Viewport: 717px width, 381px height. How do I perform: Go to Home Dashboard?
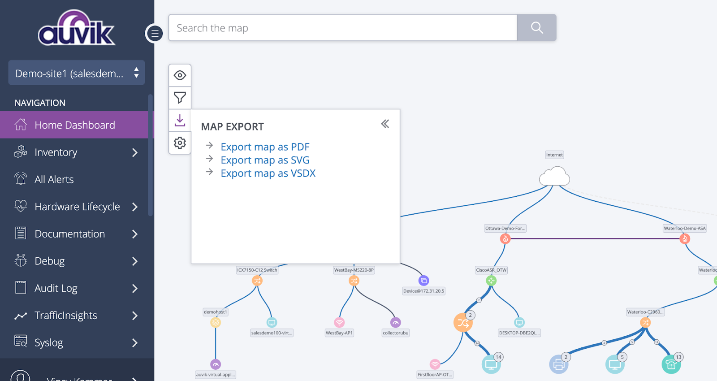74,125
